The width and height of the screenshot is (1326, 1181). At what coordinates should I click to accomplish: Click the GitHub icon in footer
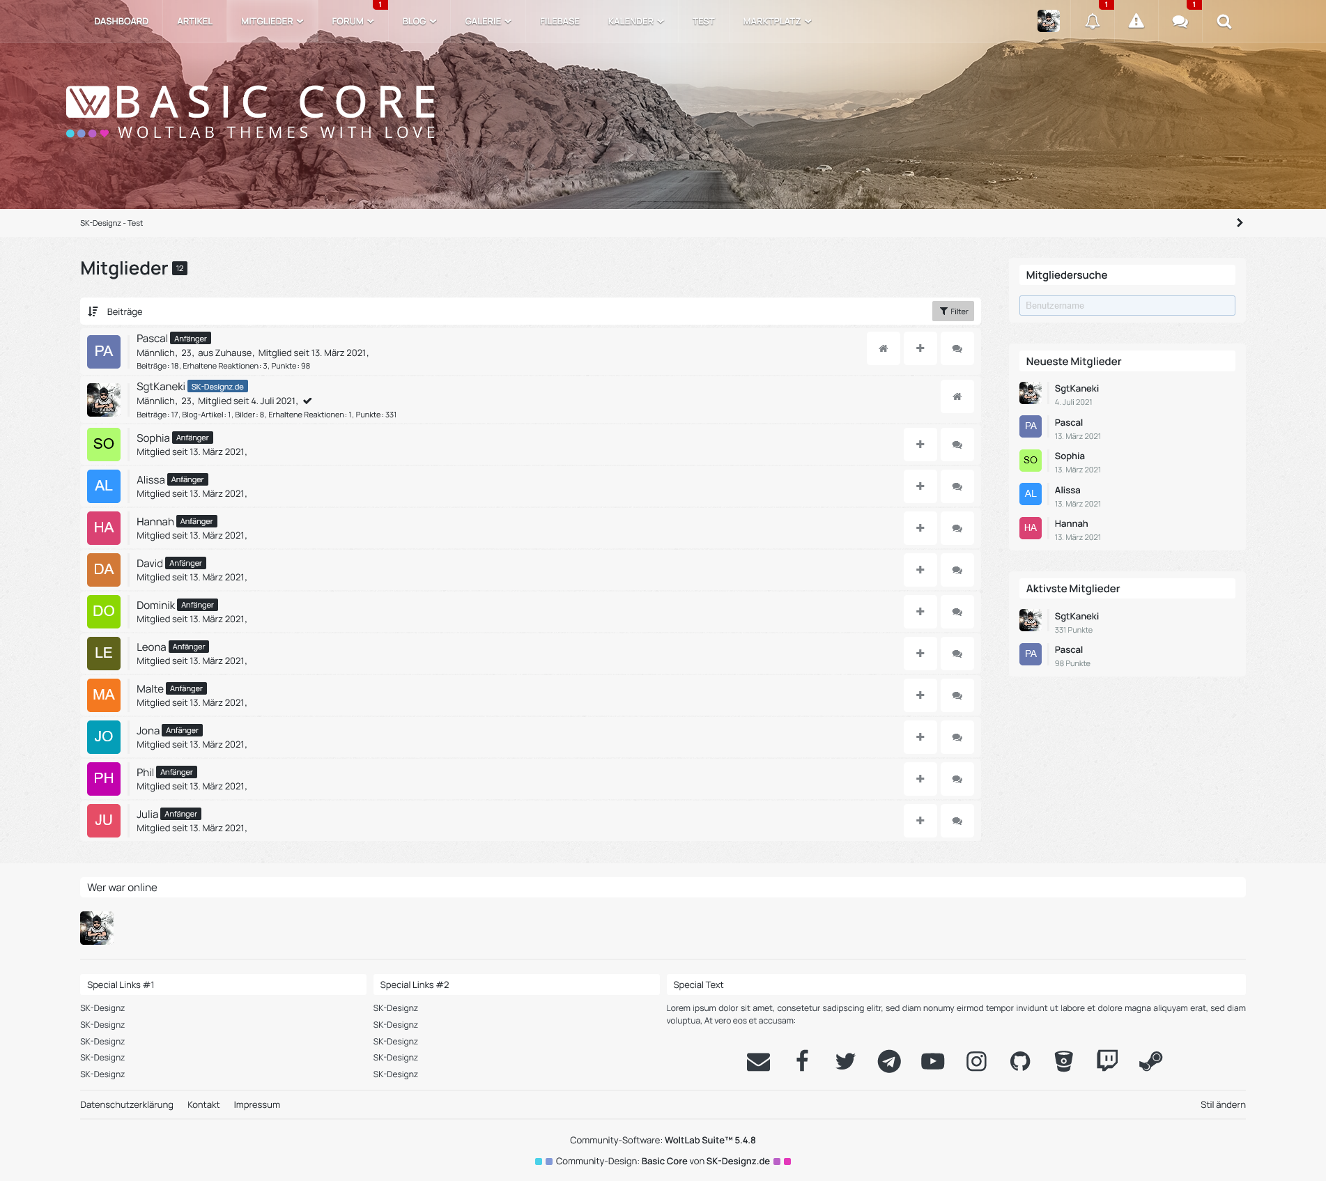tap(1019, 1060)
